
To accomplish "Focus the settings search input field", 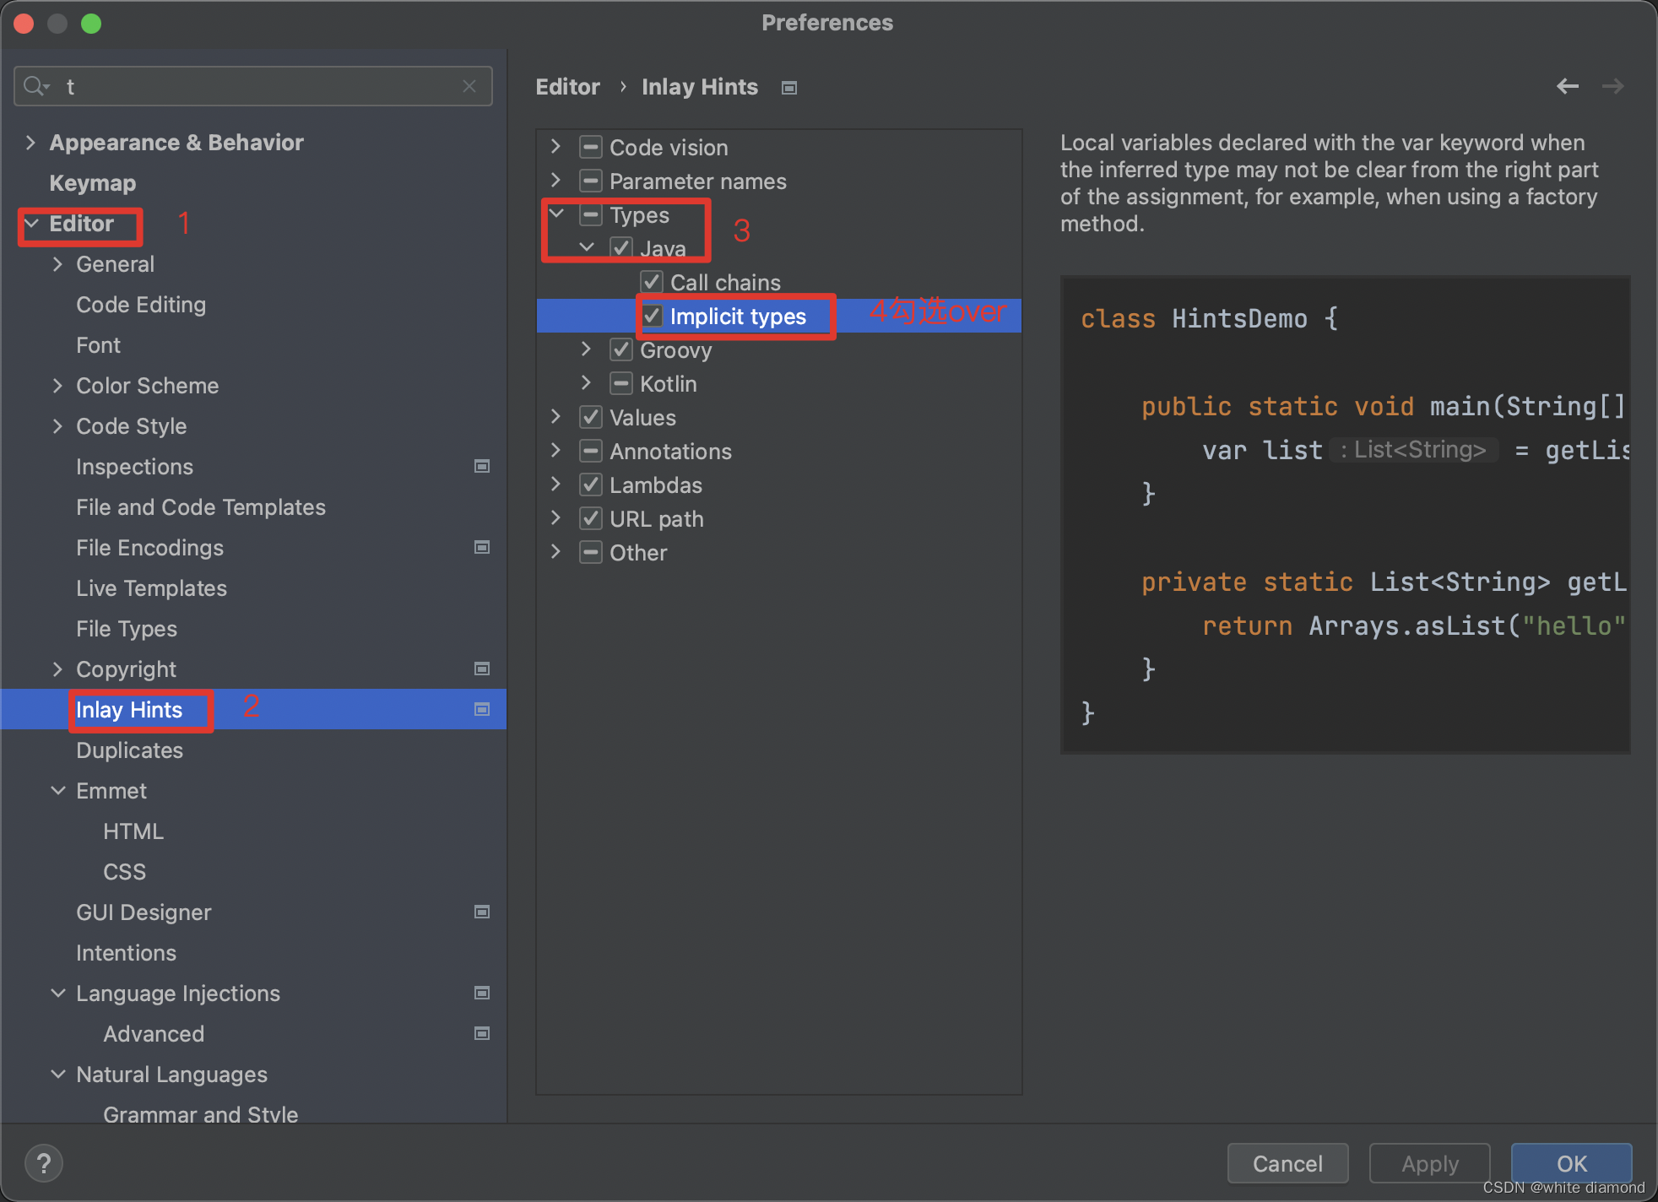I will [253, 86].
